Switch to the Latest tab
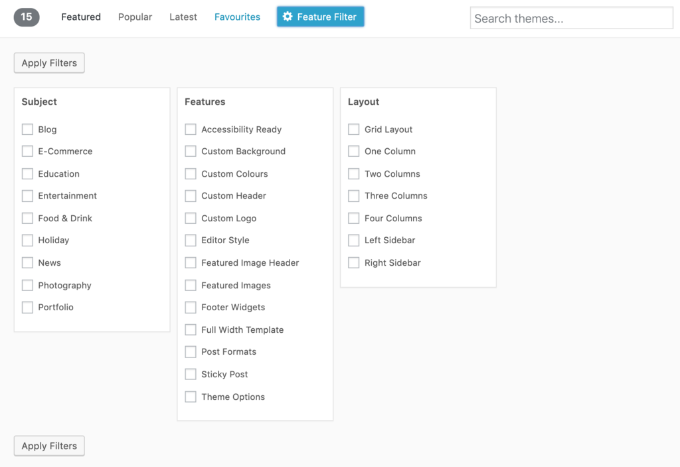The height and width of the screenshot is (467, 680). (x=183, y=17)
